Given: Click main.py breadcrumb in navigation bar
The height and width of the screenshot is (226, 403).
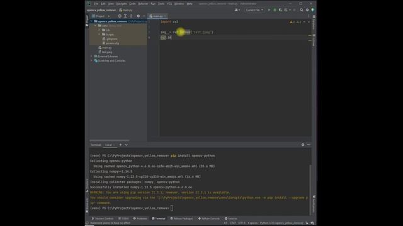Looking at the screenshot, I should coord(126,10).
